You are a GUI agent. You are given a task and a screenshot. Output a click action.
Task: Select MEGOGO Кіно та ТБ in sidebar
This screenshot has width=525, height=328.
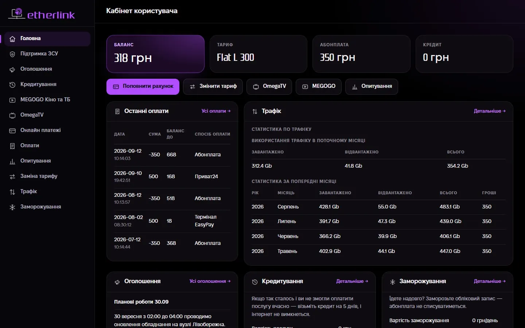[x=47, y=100]
